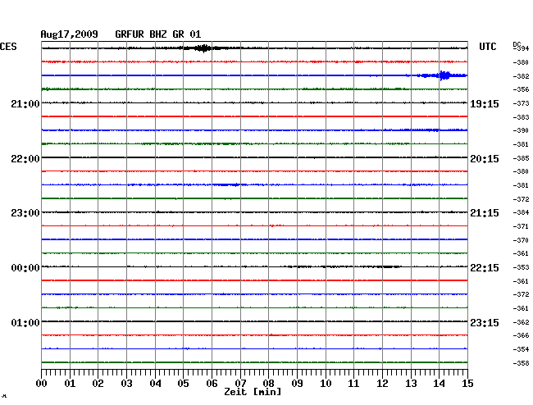Click the station header GRFUR BHZ GR 01

tap(158, 34)
